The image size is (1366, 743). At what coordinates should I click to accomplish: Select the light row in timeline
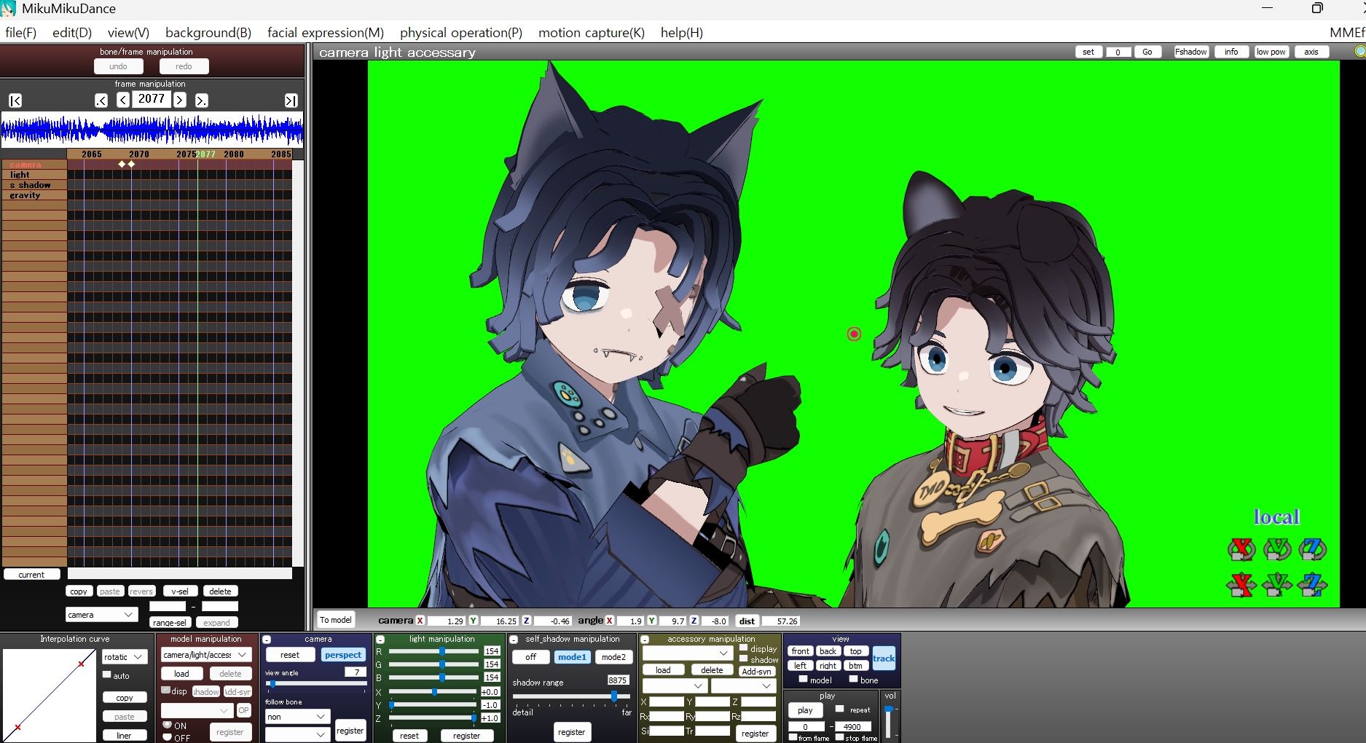pyautogui.click(x=20, y=175)
